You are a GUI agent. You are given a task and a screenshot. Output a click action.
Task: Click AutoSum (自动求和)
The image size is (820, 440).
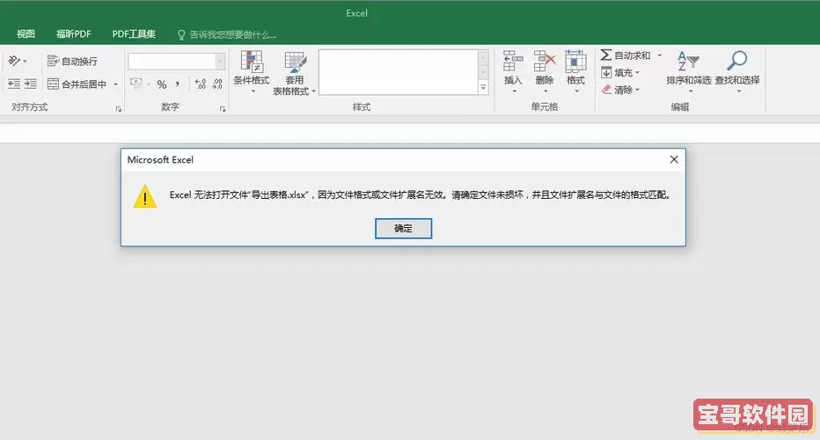pyautogui.click(x=626, y=55)
